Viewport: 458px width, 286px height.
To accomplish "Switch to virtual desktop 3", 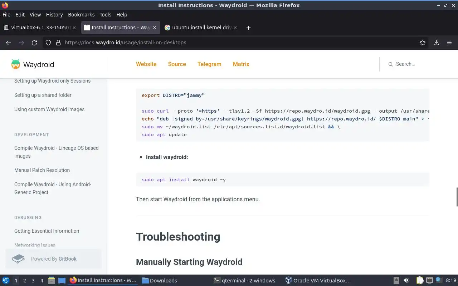I will click(33, 281).
